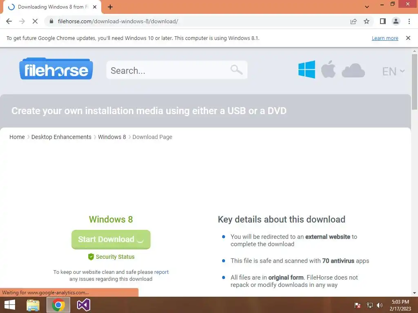The height and width of the screenshot is (313, 418).
Task: Stop loading the page
Action: point(35,21)
